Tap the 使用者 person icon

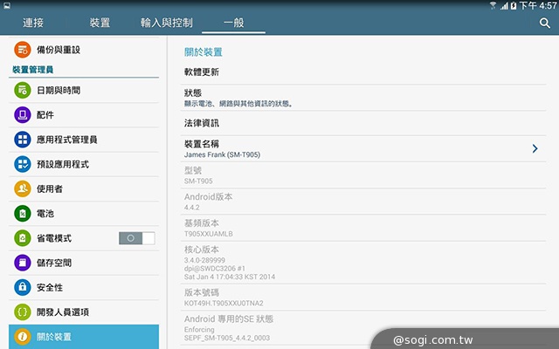(23, 188)
